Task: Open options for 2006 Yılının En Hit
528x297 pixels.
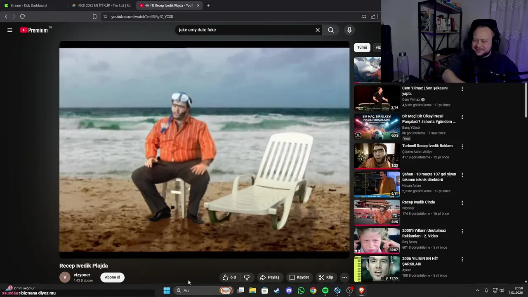Action: [x=462, y=259]
